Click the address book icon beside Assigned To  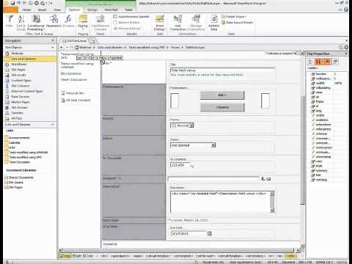tap(268, 179)
